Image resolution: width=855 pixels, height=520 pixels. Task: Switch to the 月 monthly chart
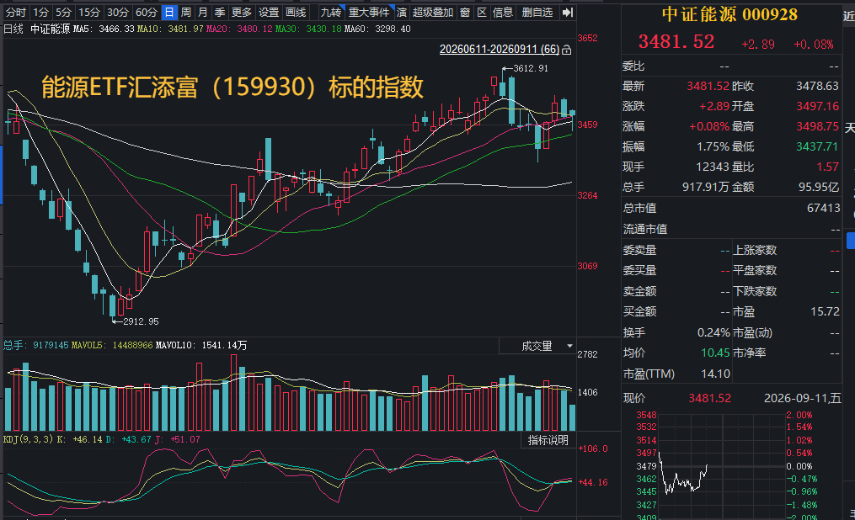[x=203, y=12]
